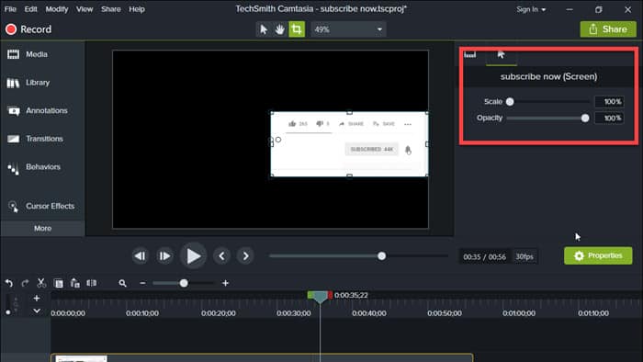Viewport: 643px width, 362px height.
Task: Open the Edit menu
Action: [x=30, y=9]
